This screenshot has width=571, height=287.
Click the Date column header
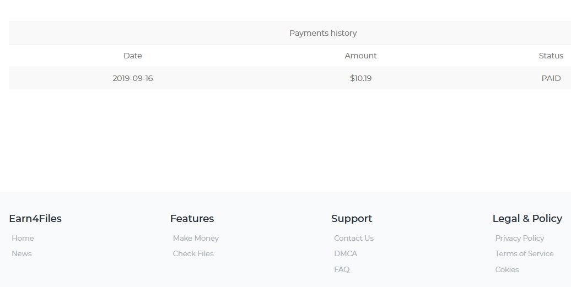tap(132, 56)
